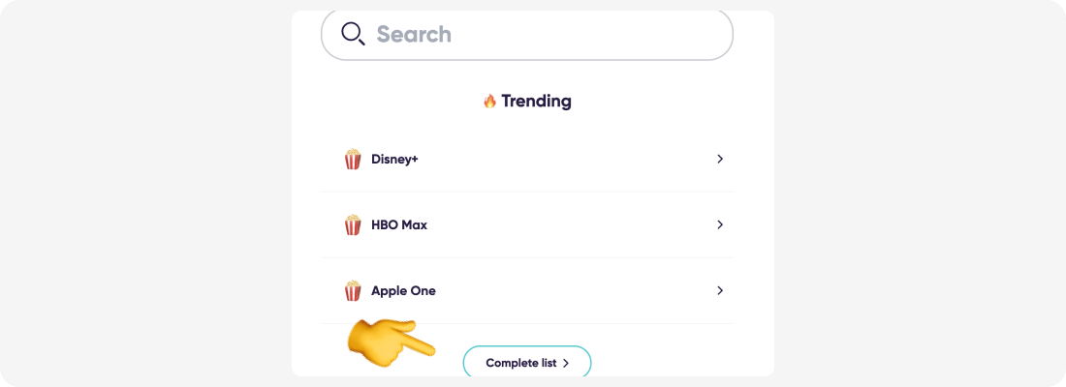Image resolution: width=1066 pixels, height=387 pixels.
Task: Open the Complete list button
Action: coord(527,361)
